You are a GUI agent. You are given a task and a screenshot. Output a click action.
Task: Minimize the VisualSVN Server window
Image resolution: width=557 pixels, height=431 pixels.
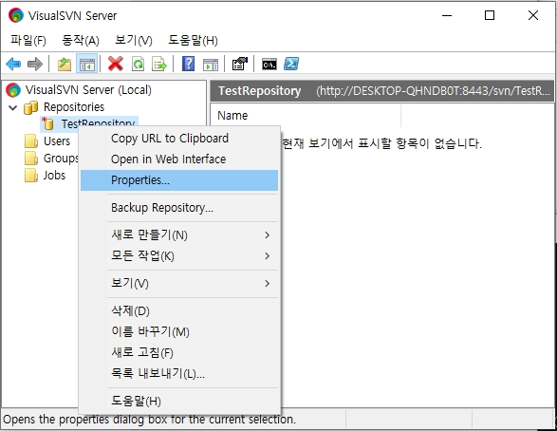[447, 15]
